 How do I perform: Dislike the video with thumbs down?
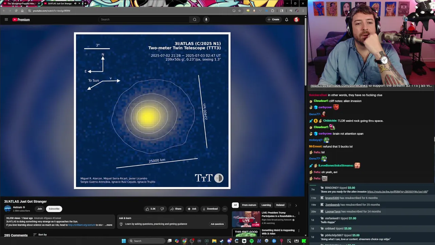pos(162,209)
